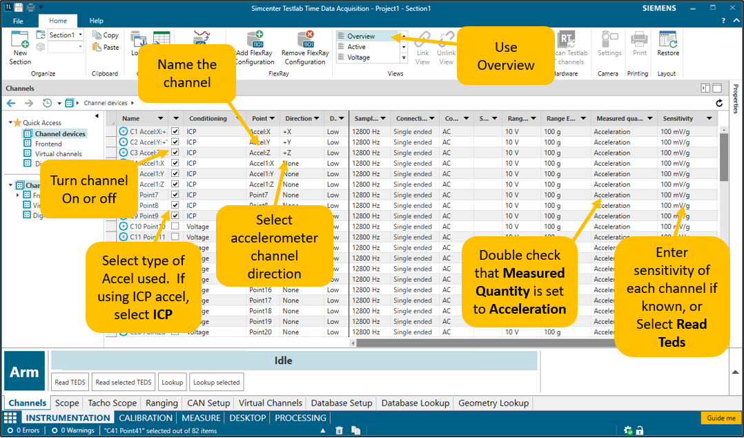Viewport: 744px width, 438px height.
Task: Restore the layout with Restore icon
Action: pos(668,39)
